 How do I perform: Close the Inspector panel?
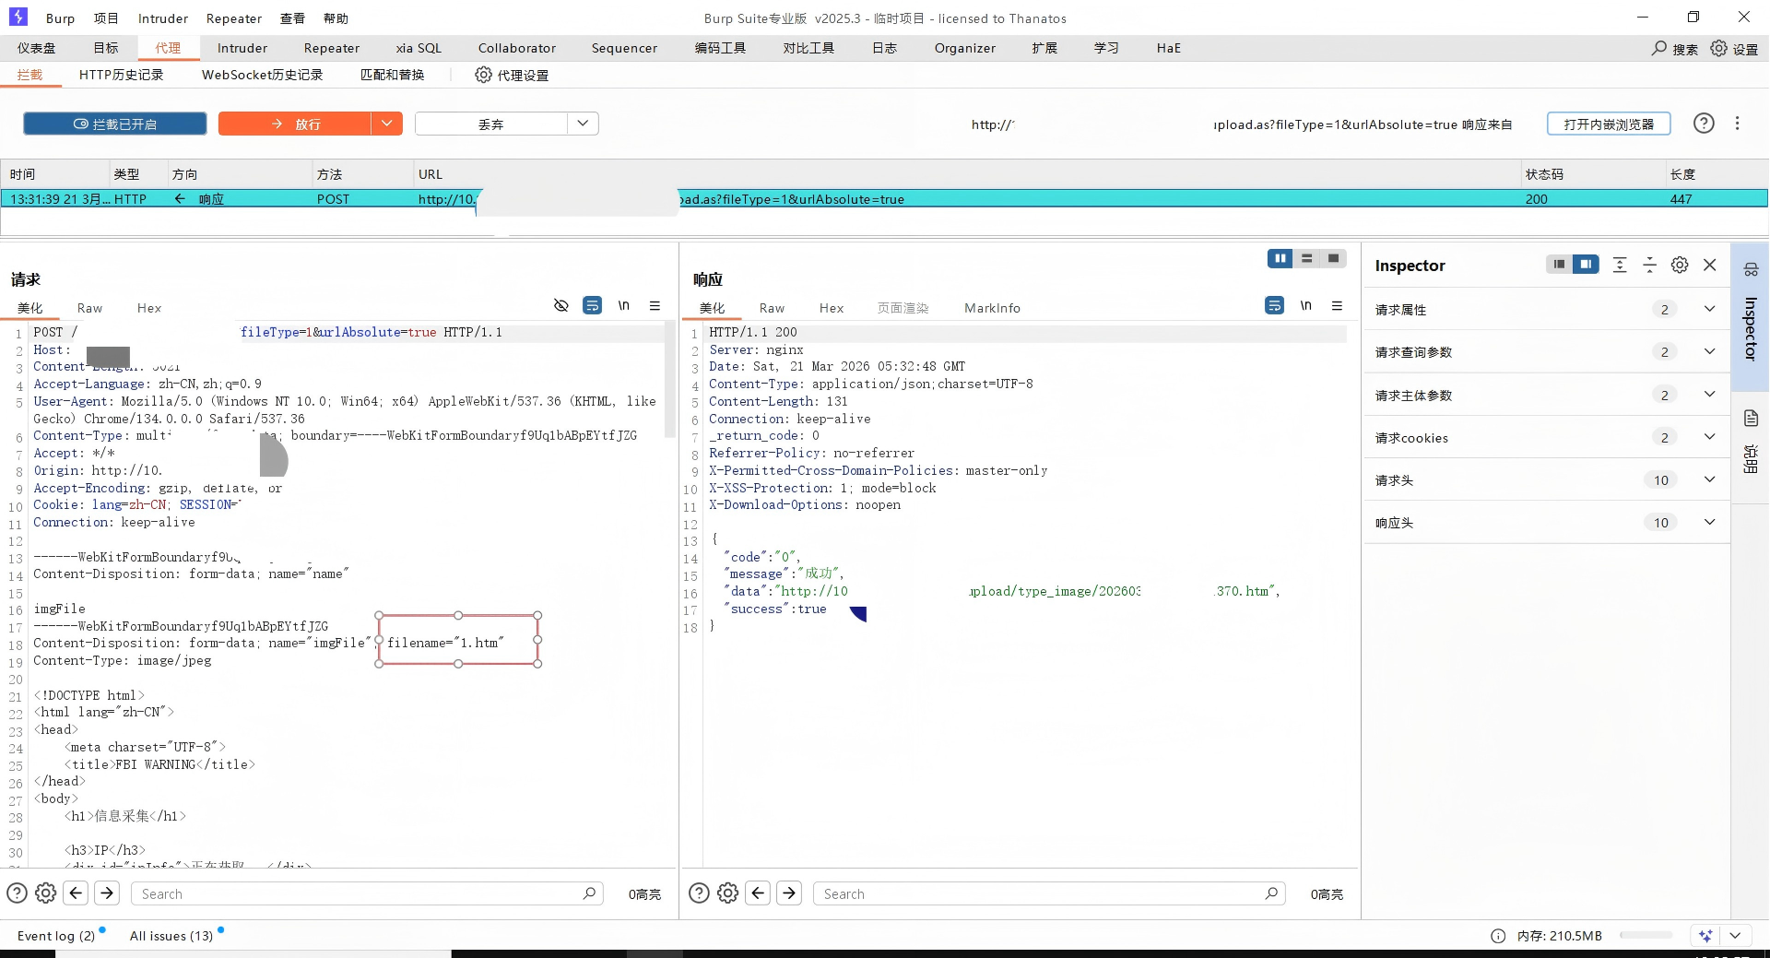pyautogui.click(x=1710, y=265)
